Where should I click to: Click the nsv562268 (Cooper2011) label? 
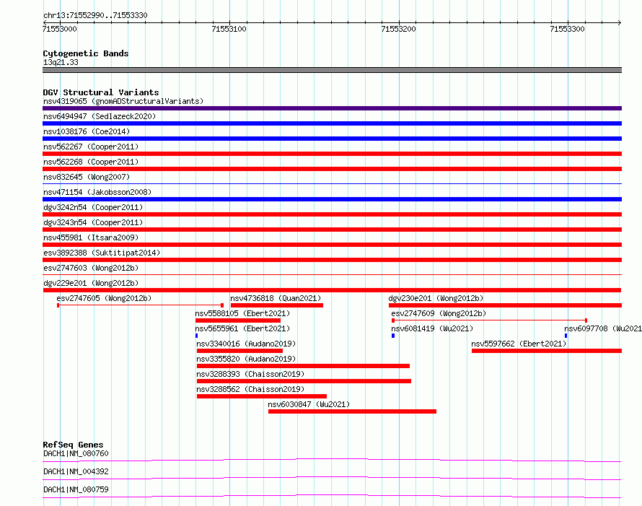[91, 162]
